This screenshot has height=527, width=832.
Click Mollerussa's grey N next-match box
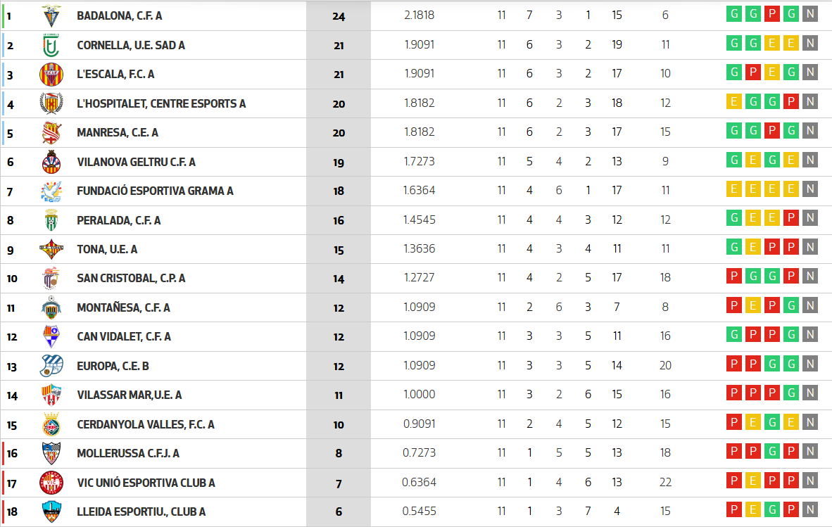(810, 452)
